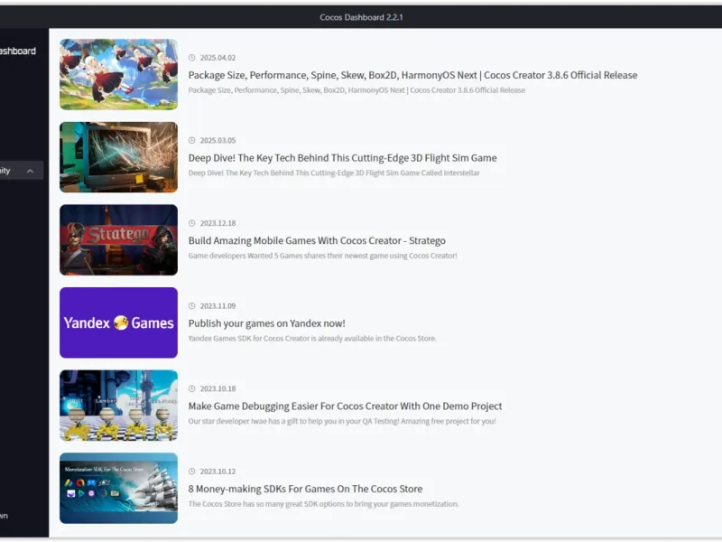Open the 8 Money-making SDKs headline

tap(305, 489)
